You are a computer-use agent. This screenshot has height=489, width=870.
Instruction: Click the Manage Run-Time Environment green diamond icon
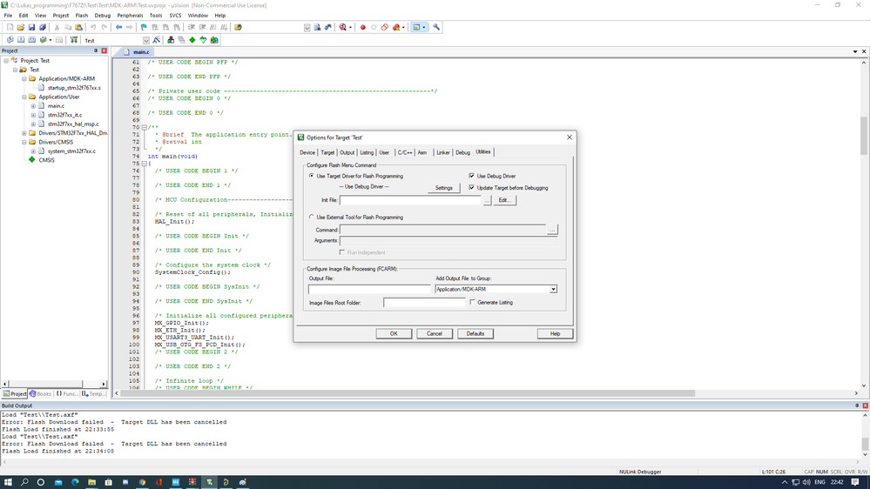click(x=192, y=40)
